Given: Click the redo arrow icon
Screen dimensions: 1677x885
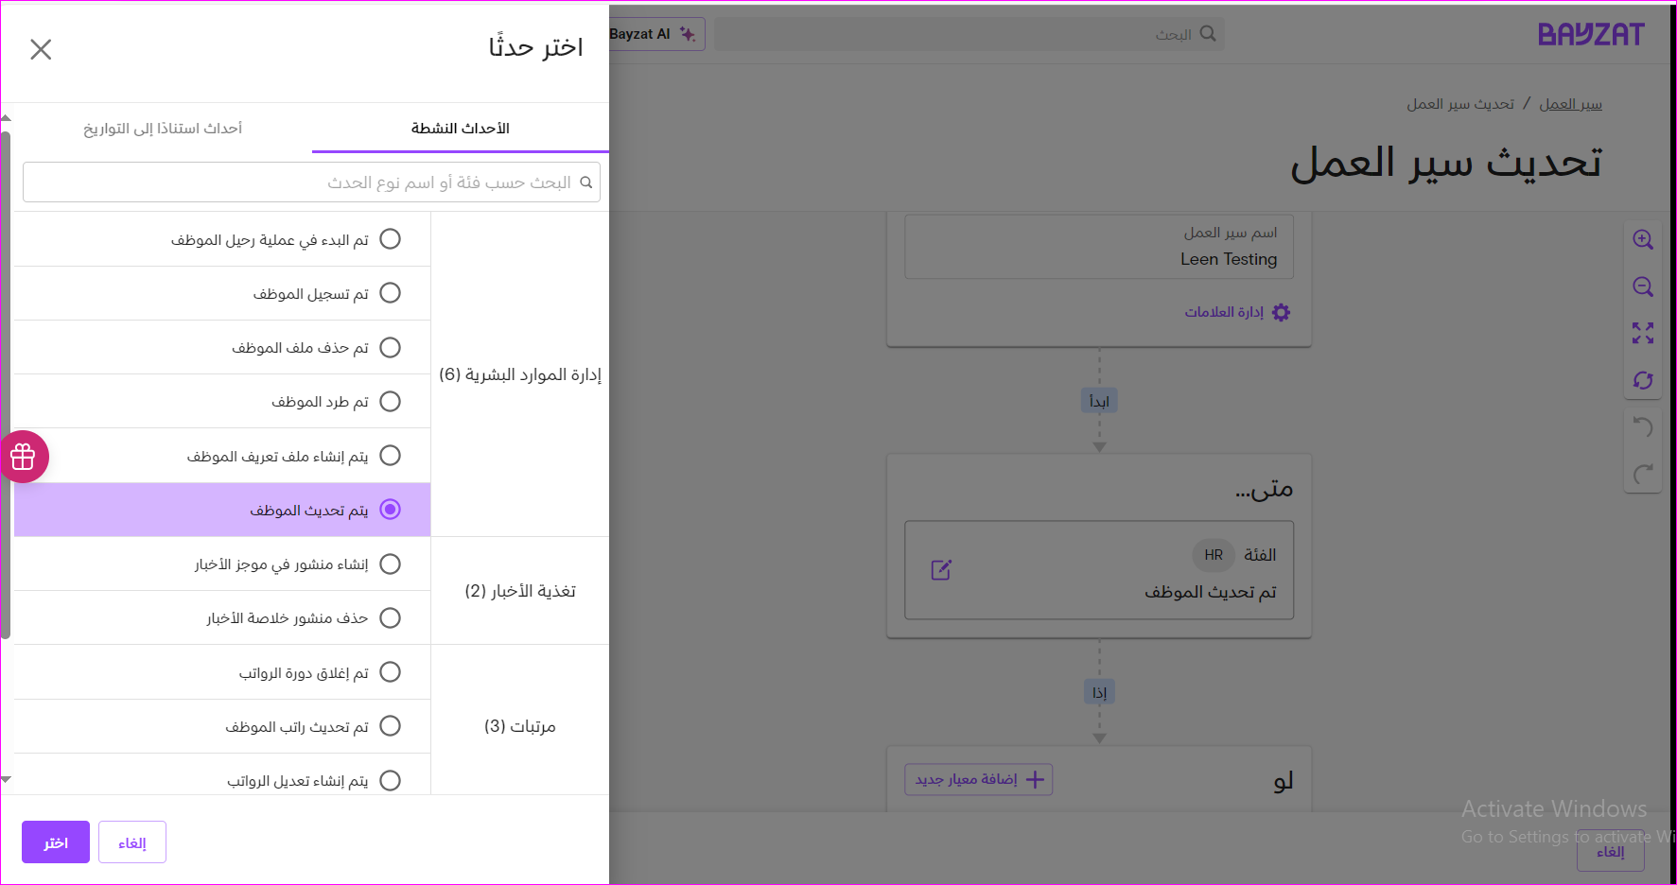Looking at the screenshot, I should tap(1643, 474).
